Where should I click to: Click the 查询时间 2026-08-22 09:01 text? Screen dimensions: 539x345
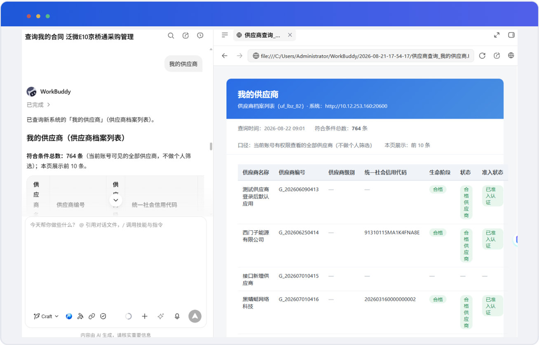[x=271, y=128]
